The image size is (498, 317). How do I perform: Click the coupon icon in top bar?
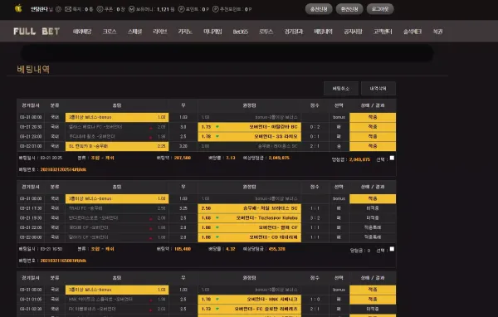click(100, 9)
